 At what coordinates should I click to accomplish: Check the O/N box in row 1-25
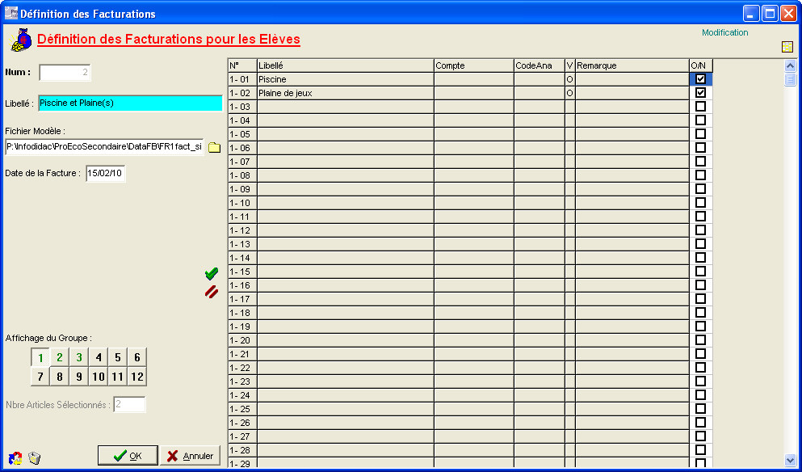click(701, 408)
